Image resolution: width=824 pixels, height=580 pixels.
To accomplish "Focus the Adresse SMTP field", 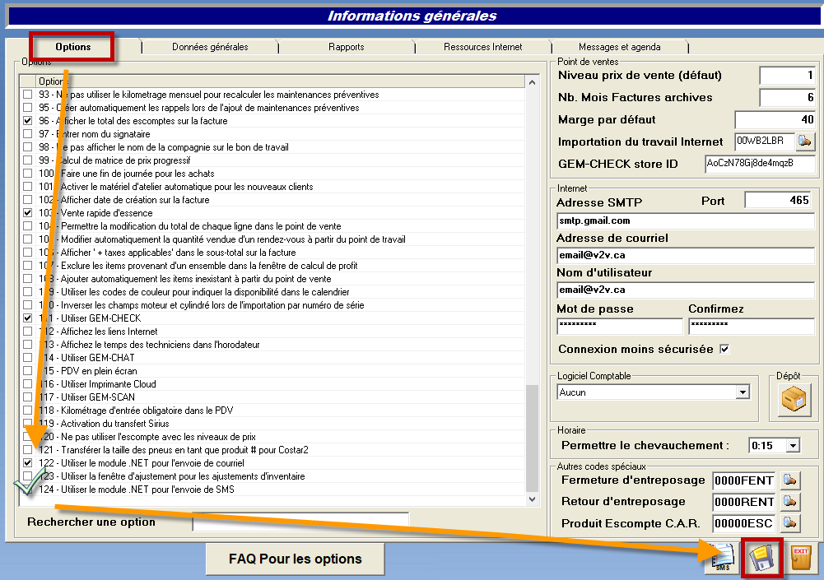I will tap(686, 220).
